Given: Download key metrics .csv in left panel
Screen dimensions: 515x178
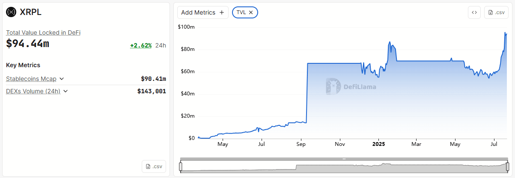Looking at the screenshot, I should 154,166.
